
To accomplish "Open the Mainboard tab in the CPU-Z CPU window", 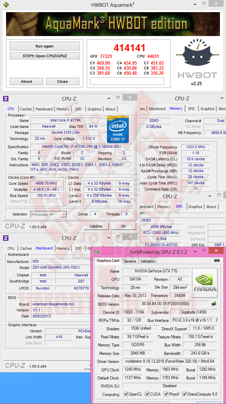I will (44, 109).
